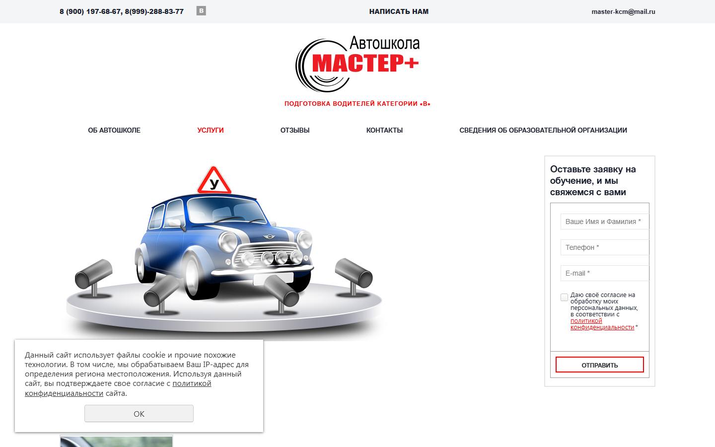Open политикой конфиденциальности link in form
This screenshot has width=715, height=447.
click(602, 324)
